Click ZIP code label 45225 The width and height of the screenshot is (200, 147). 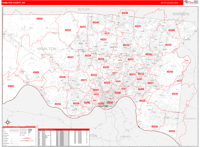click(96, 90)
